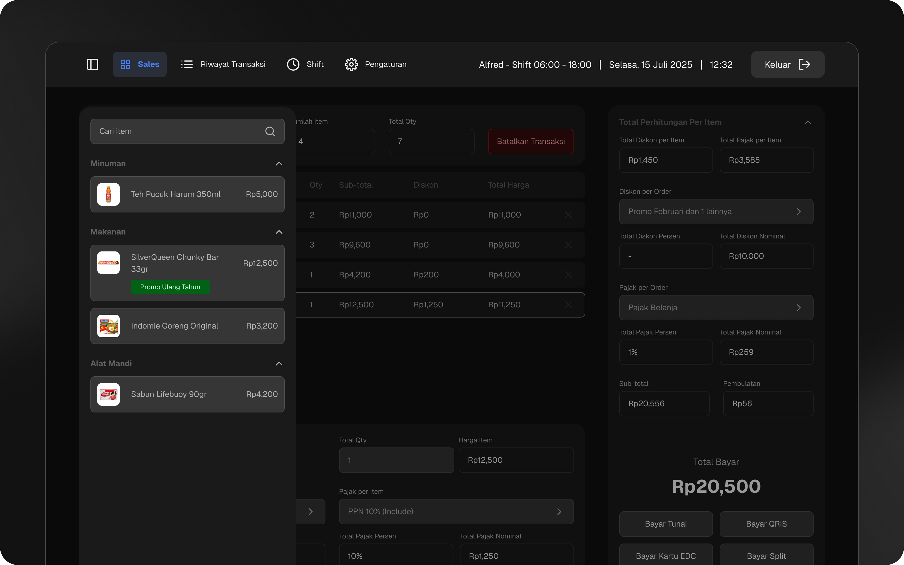Click the date Selasa, 15 Juli 2025
This screenshot has height=565, width=904.
point(650,65)
